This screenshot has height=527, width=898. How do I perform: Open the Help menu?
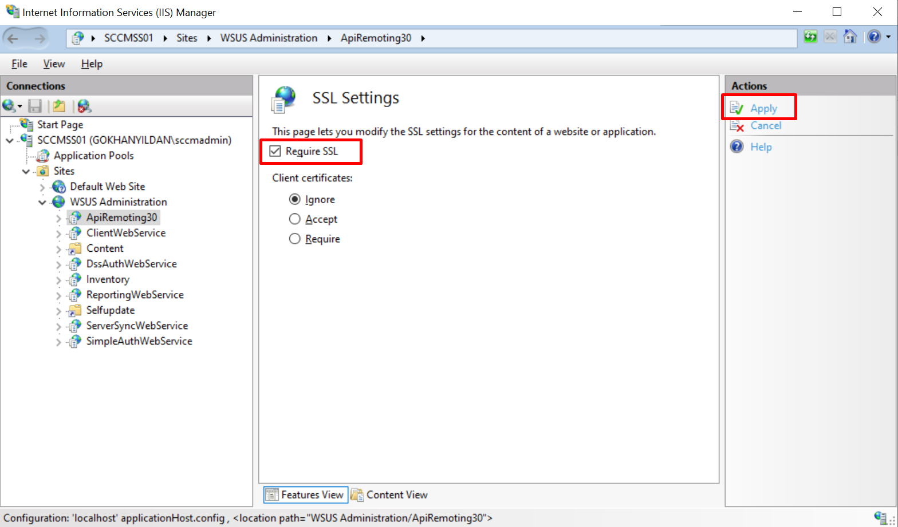coord(92,64)
